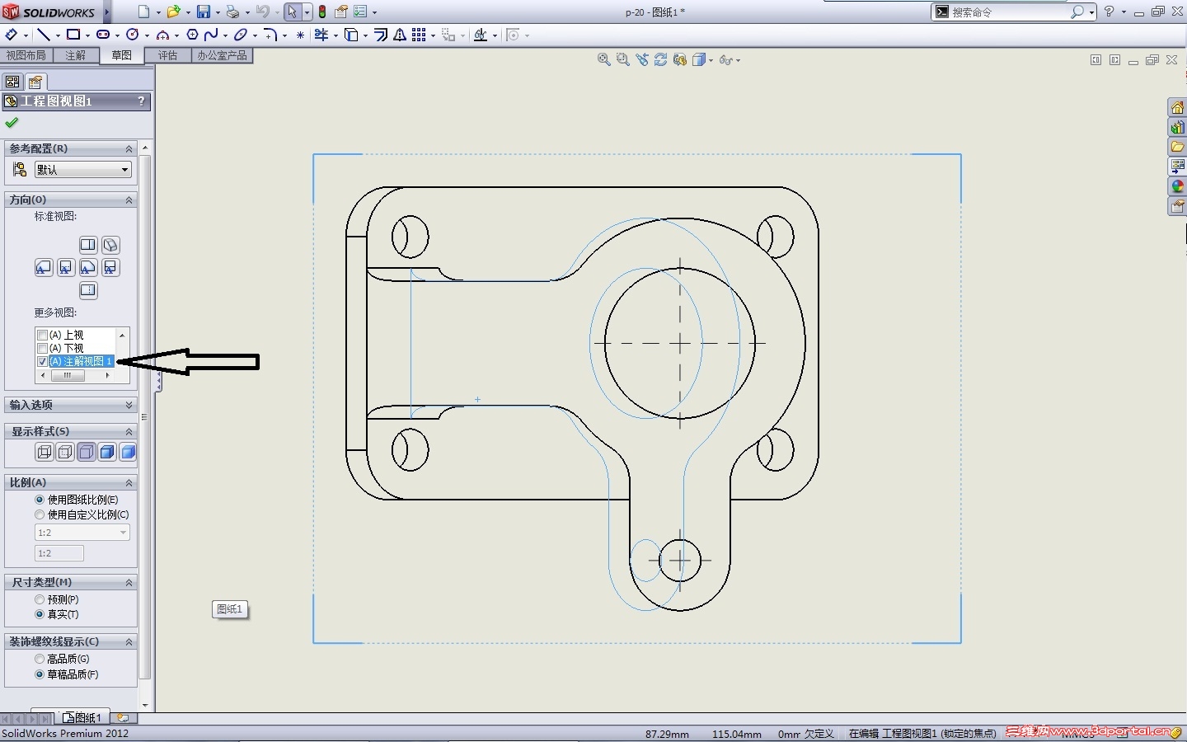This screenshot has width=1187, height=742.
Task: Collapse the 尺寸类型 section
Action: 129,582
